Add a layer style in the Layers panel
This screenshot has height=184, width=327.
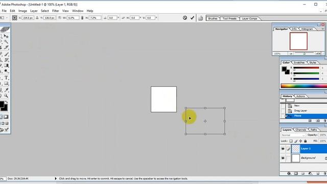289,174
